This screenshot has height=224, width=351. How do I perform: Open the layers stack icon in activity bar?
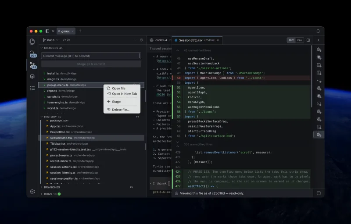(x=32, y=76)
